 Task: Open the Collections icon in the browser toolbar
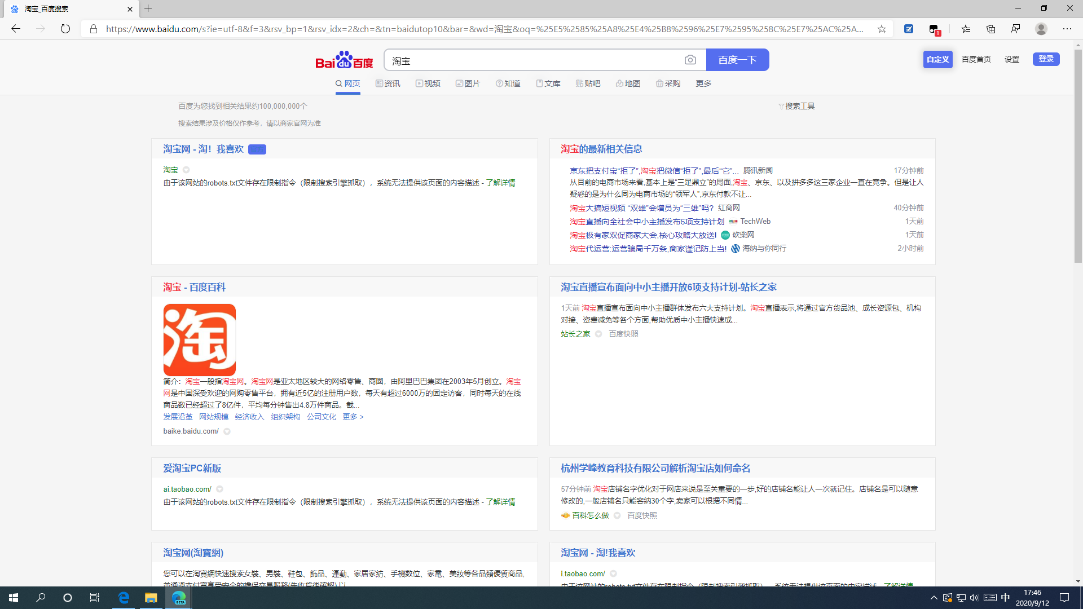click(x=990, y=29)
